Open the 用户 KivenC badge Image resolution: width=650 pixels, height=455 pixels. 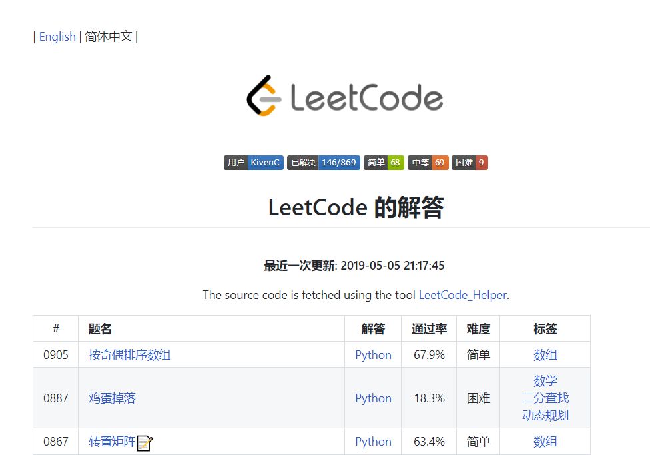254,163
